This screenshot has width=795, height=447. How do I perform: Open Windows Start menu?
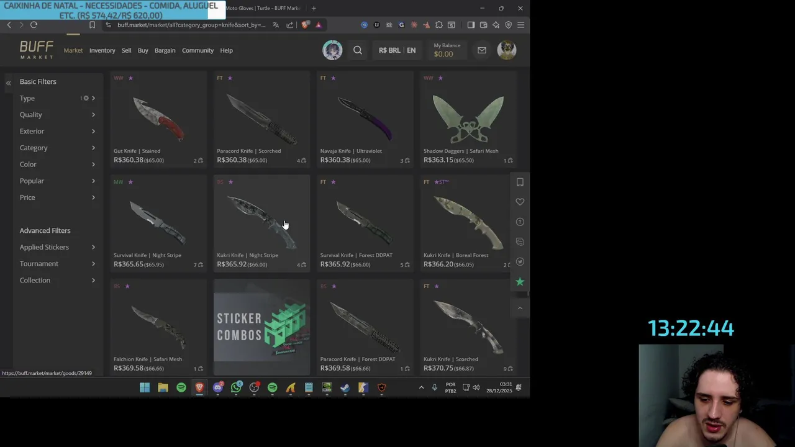[x=145, y=387]
